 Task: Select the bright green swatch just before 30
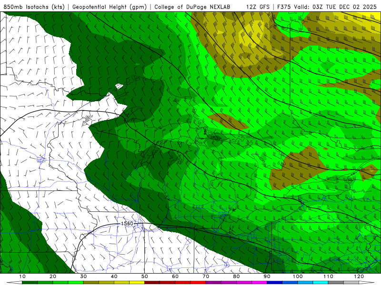point(76,283)
